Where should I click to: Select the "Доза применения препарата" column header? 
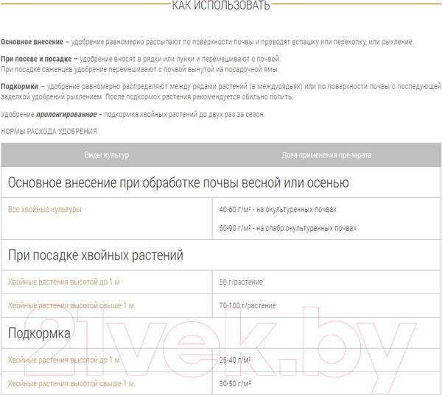326,156
